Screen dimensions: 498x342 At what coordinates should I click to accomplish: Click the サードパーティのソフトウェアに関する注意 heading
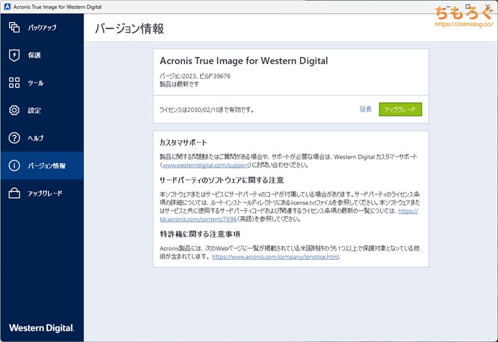222,180
